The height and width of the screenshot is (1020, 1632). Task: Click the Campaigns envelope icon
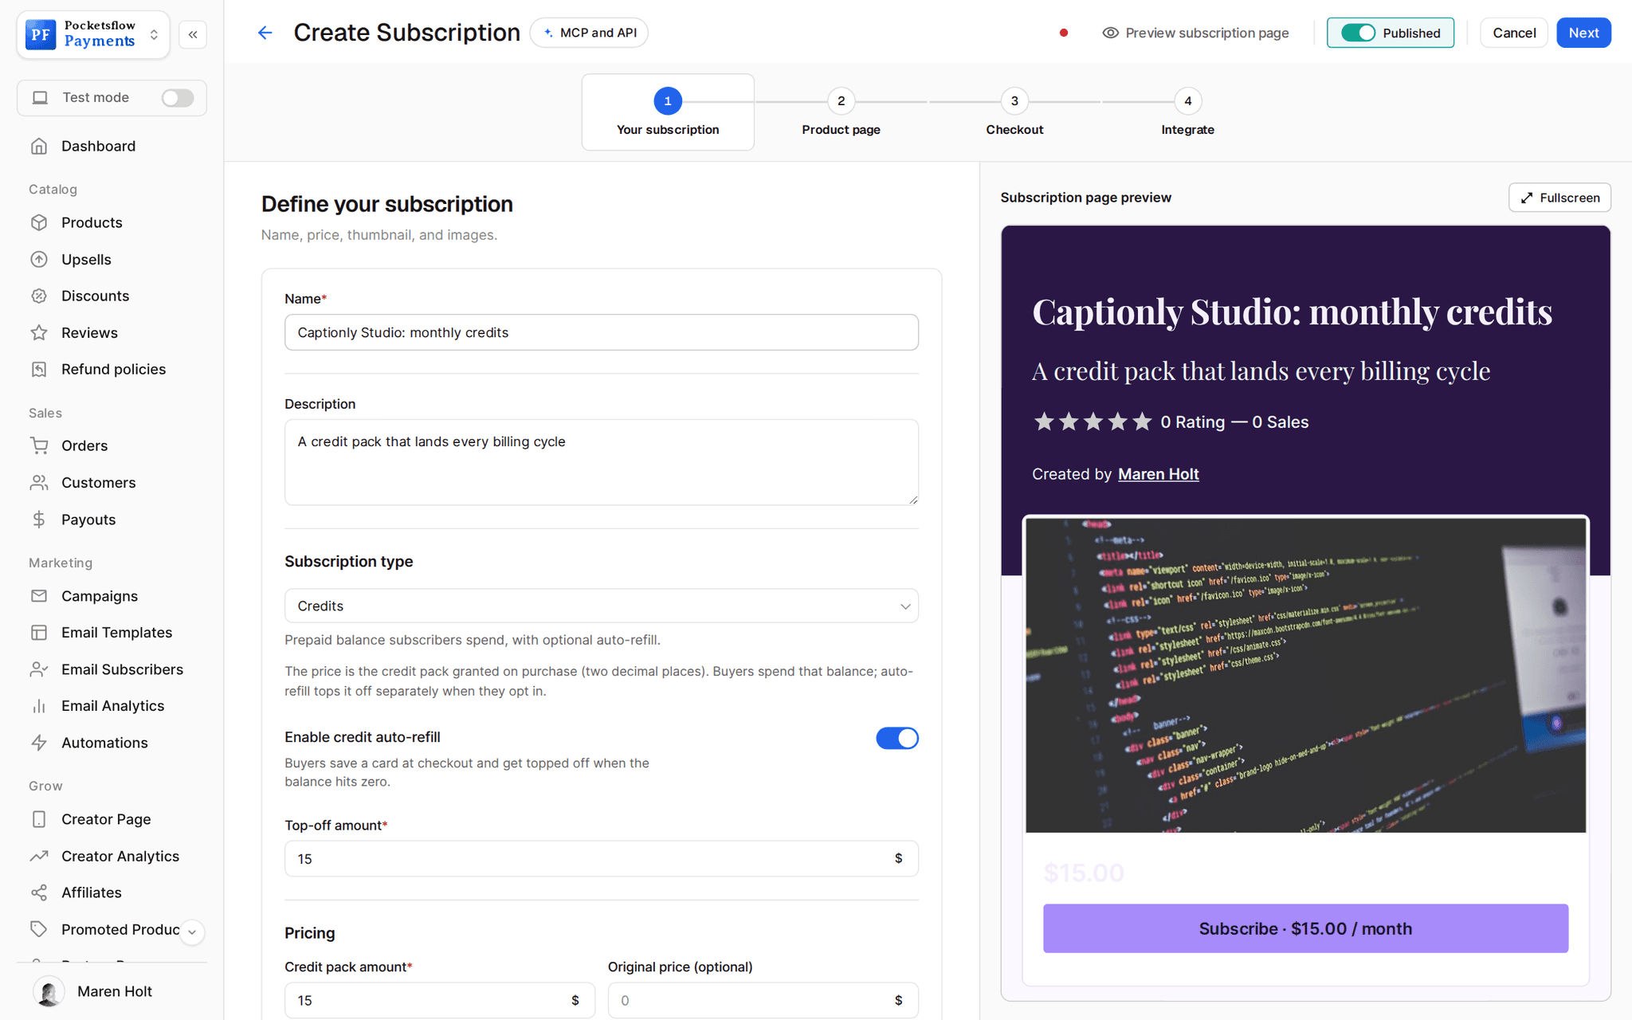click(39, 596)
